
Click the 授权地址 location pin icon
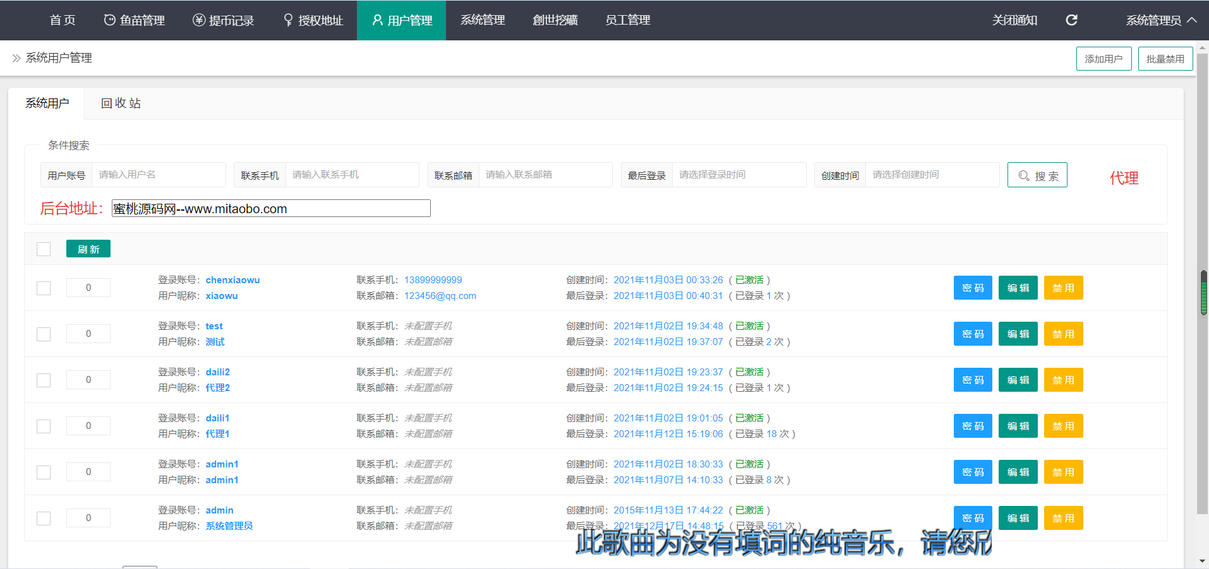[288, 20]
